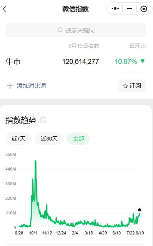Screen dimensions: 153x246
Task: Add a comparison word via 添加对比词
Action: click(x=31, y=86)
